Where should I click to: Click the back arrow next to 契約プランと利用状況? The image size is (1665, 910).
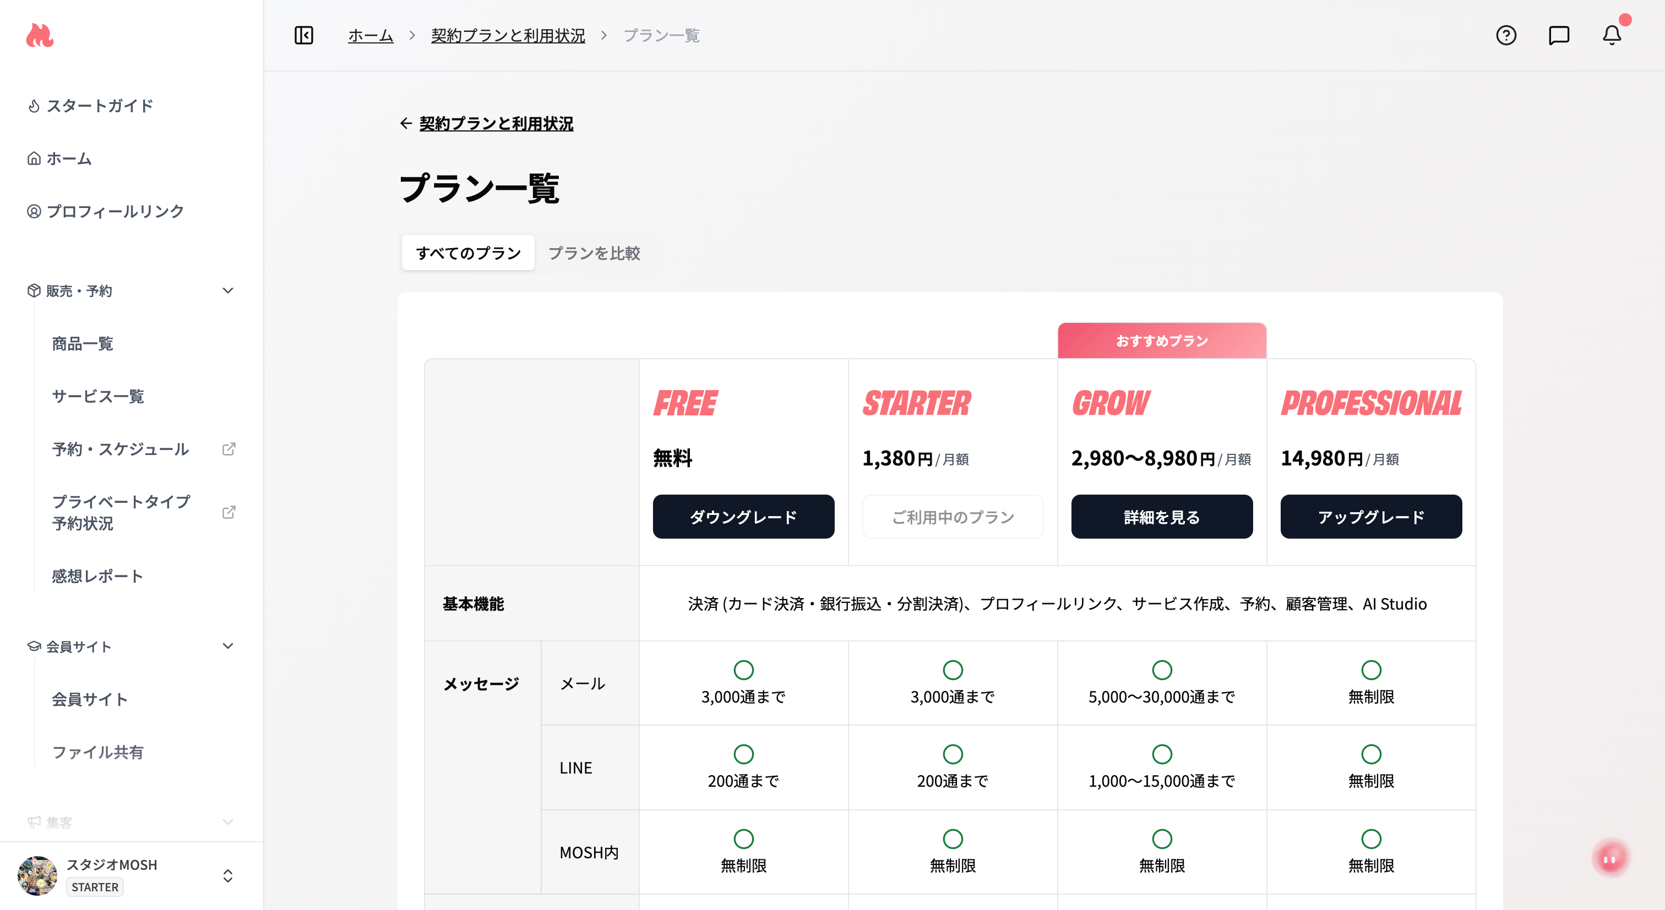point(406,123)
